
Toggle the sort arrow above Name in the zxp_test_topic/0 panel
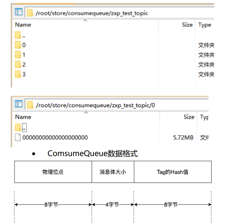(x=86, y=113)
